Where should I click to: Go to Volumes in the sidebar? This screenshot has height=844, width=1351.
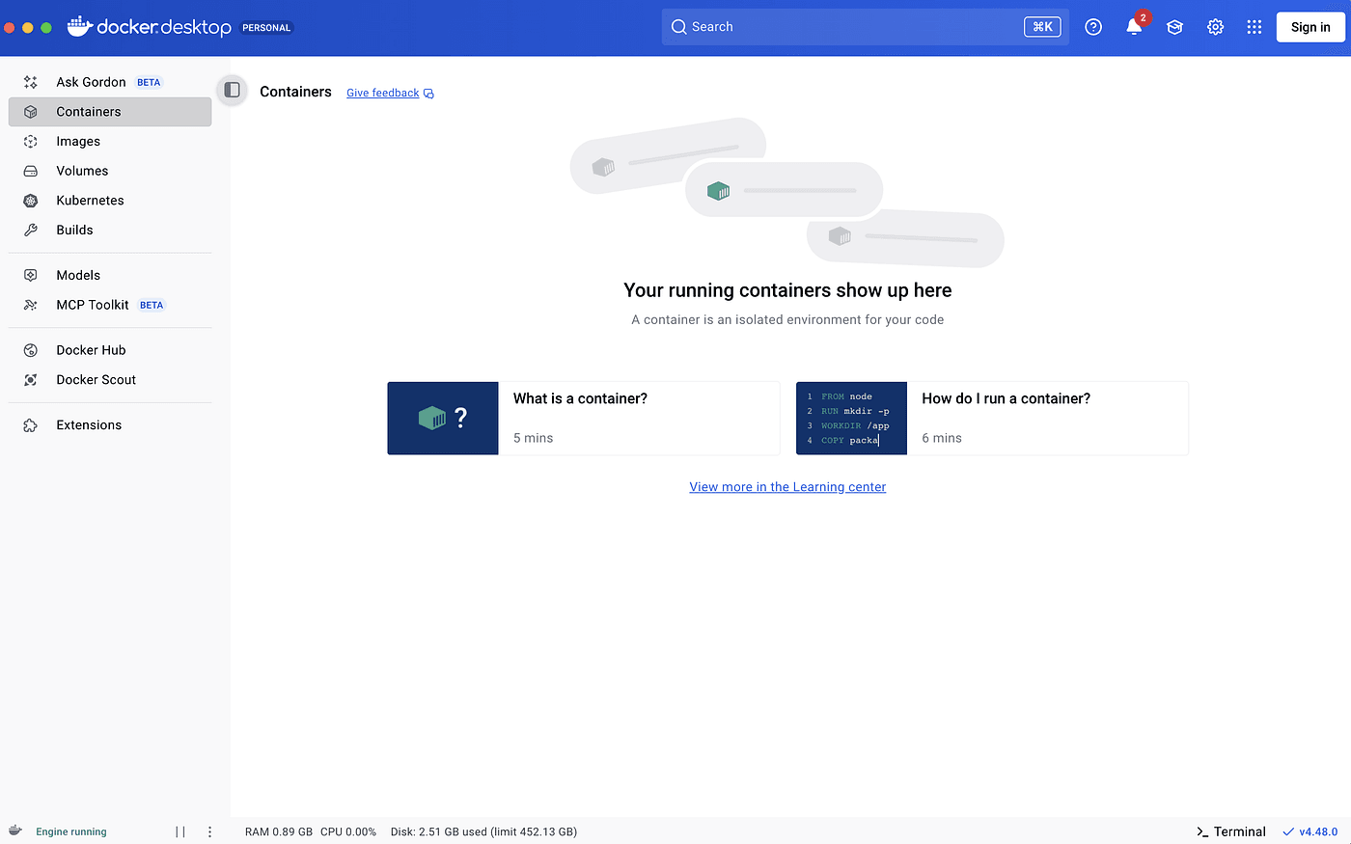(82, 171)
